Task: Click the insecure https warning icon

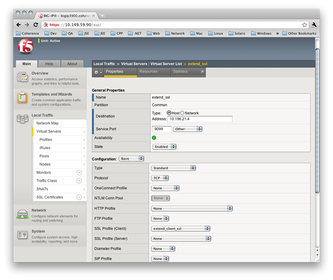Action: pyautogui.click(x=46, y=25)
